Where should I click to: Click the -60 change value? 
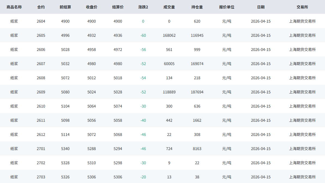(143, 35)
